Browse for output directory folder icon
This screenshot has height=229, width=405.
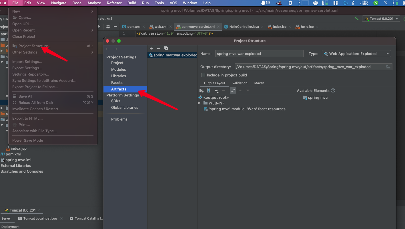tap(388, 67)
